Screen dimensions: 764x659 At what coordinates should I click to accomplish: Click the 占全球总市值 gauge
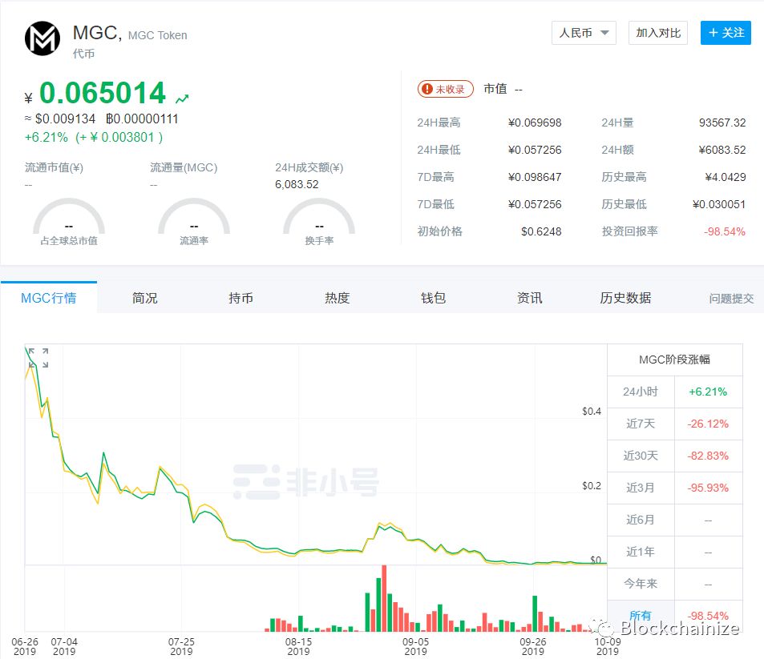pyautogui.click(x=69, y=222)
